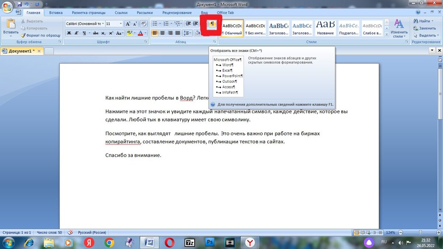Click the paragraph shading paint bucket
The height and width of the screenshot is (249, 443).
pyautogui.click(x=198, y=33)
